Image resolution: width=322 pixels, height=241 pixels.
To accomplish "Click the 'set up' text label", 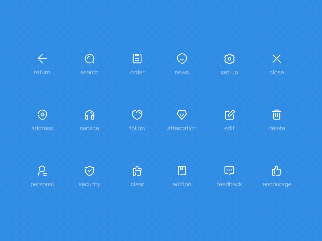I will [x=229, y=73].
